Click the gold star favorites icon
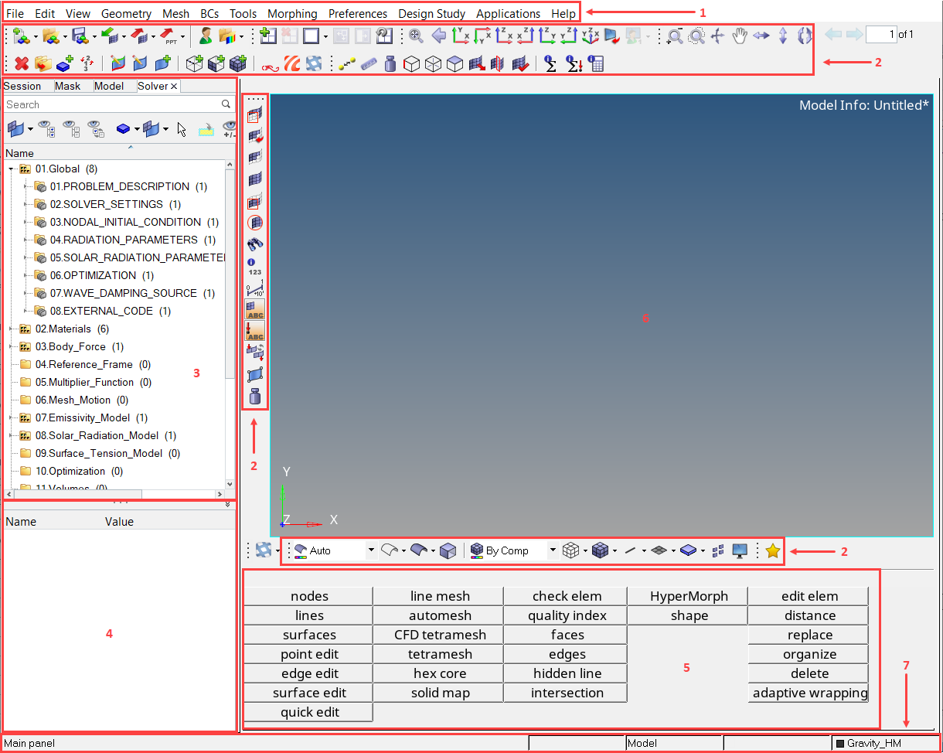The height and width of the screenshot is (753, 943). pyautogui.click(x=772, y=550)
